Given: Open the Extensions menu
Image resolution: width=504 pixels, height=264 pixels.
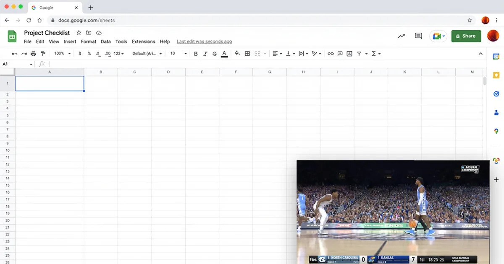Looking at the screenshot, I should (143, 41).
